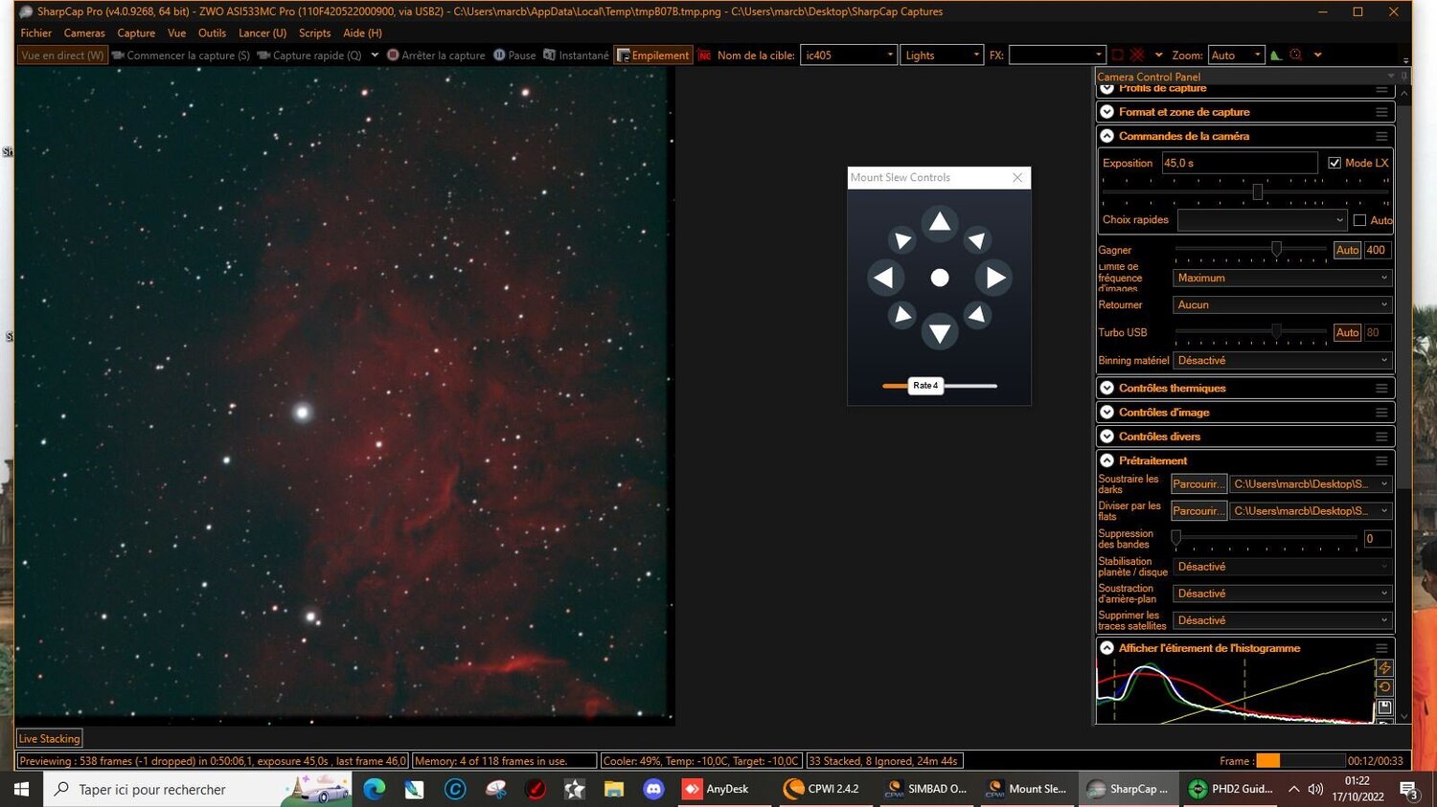
Task: Toggle the 'Empilement' stacking button
Action: [x=653, y=56]
